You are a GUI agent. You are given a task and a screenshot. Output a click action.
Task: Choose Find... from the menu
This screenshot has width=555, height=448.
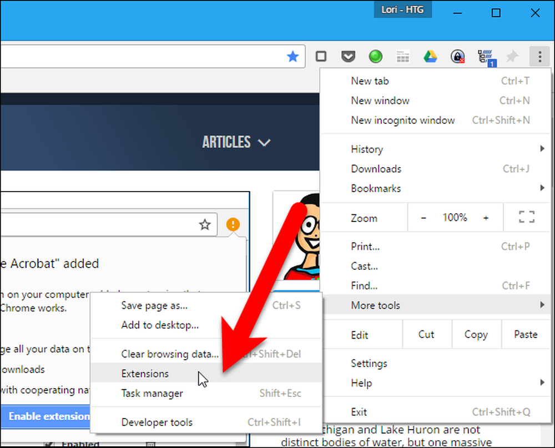(x=435, y=285)
